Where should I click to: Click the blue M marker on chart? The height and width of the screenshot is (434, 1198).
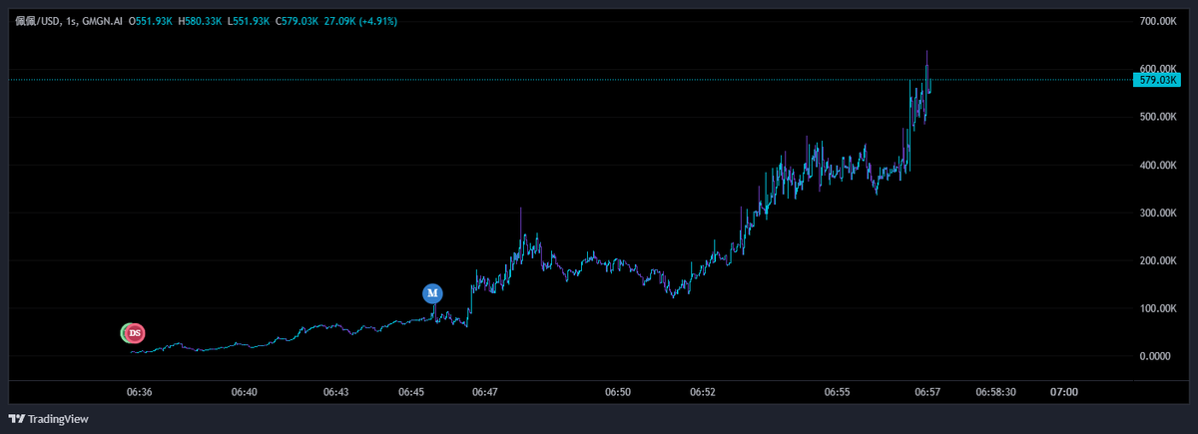432,293
